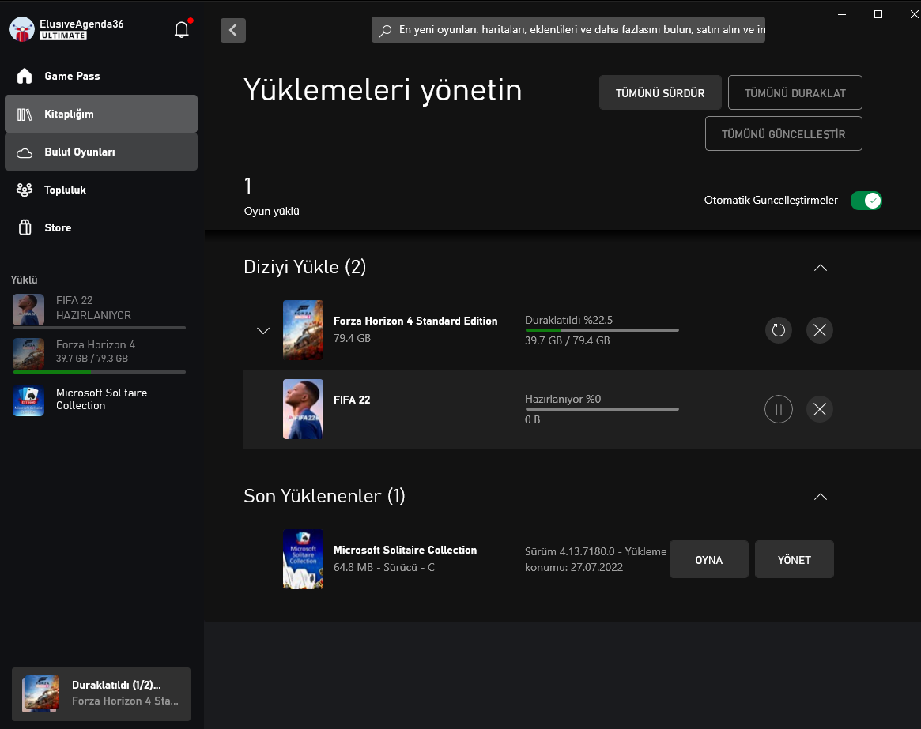Click YÖNET for Microsoft Solitaire Collection
The image size is (921, 729).
795,559
